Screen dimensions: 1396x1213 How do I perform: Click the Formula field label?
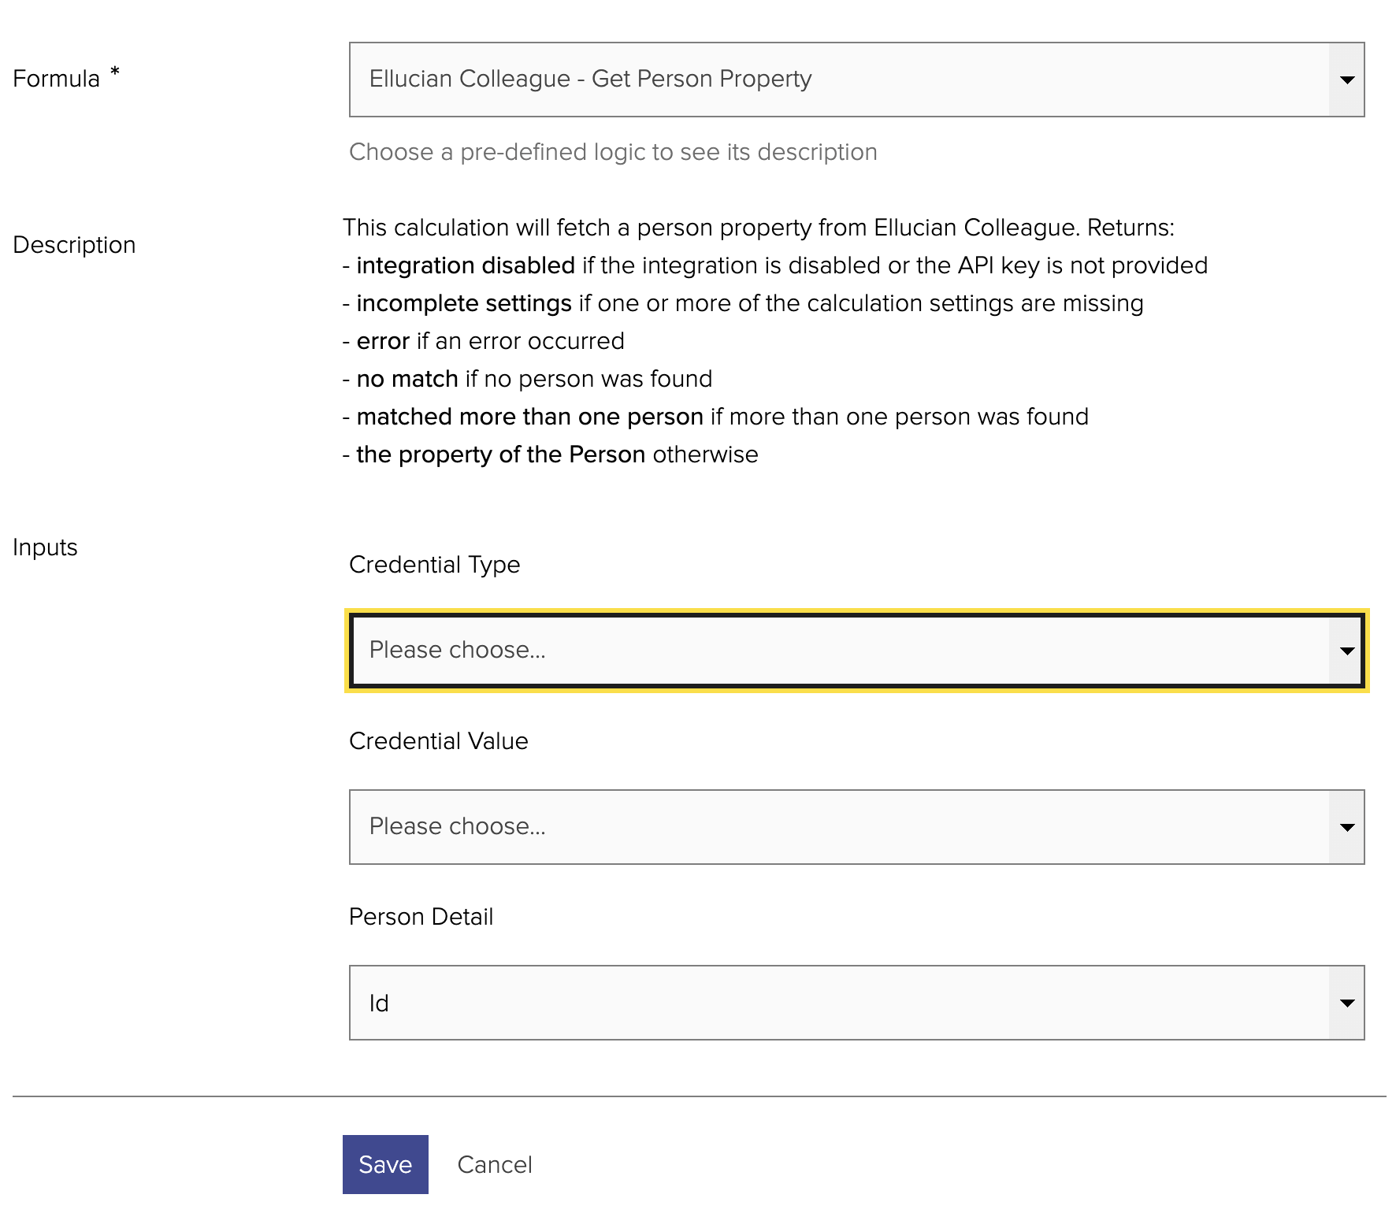(x=57, y=79)
